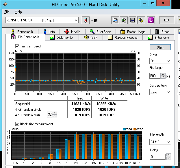180x168 pixels.
Task: Click the File length 500 input field
Action: point(155,76)
